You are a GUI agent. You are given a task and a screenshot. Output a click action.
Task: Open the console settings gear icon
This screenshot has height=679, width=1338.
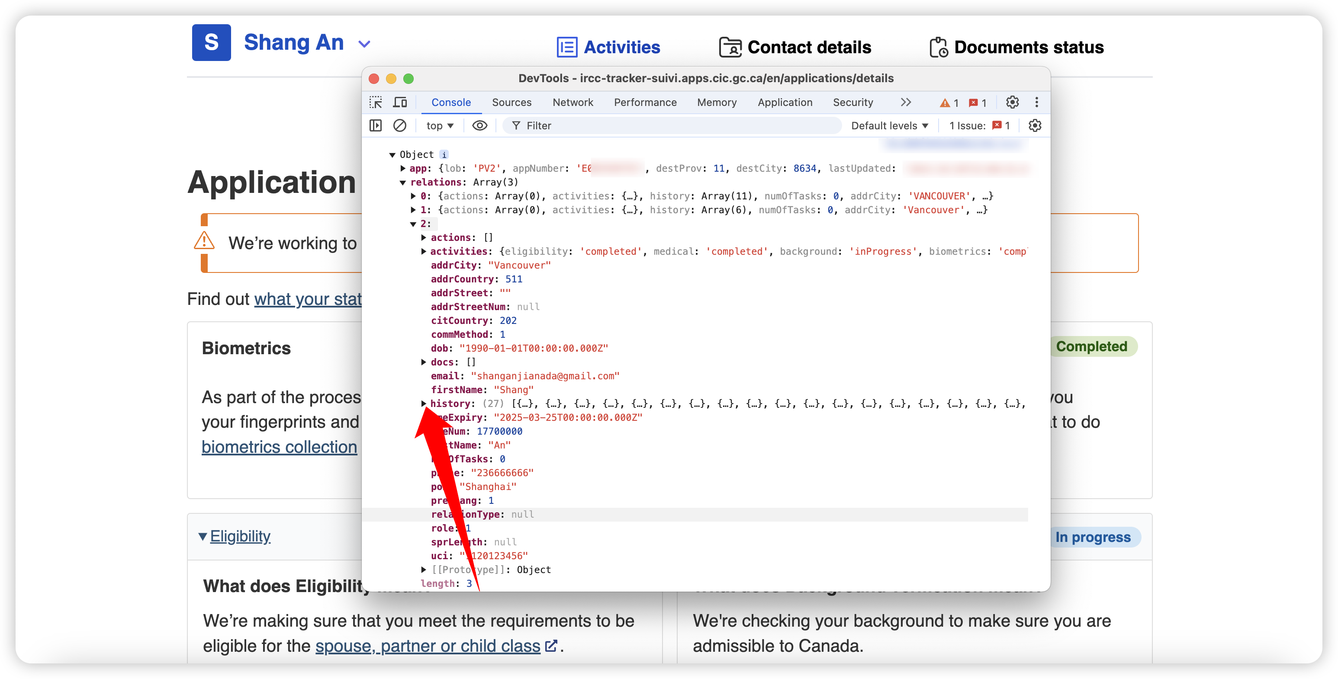coord(1035,125)
